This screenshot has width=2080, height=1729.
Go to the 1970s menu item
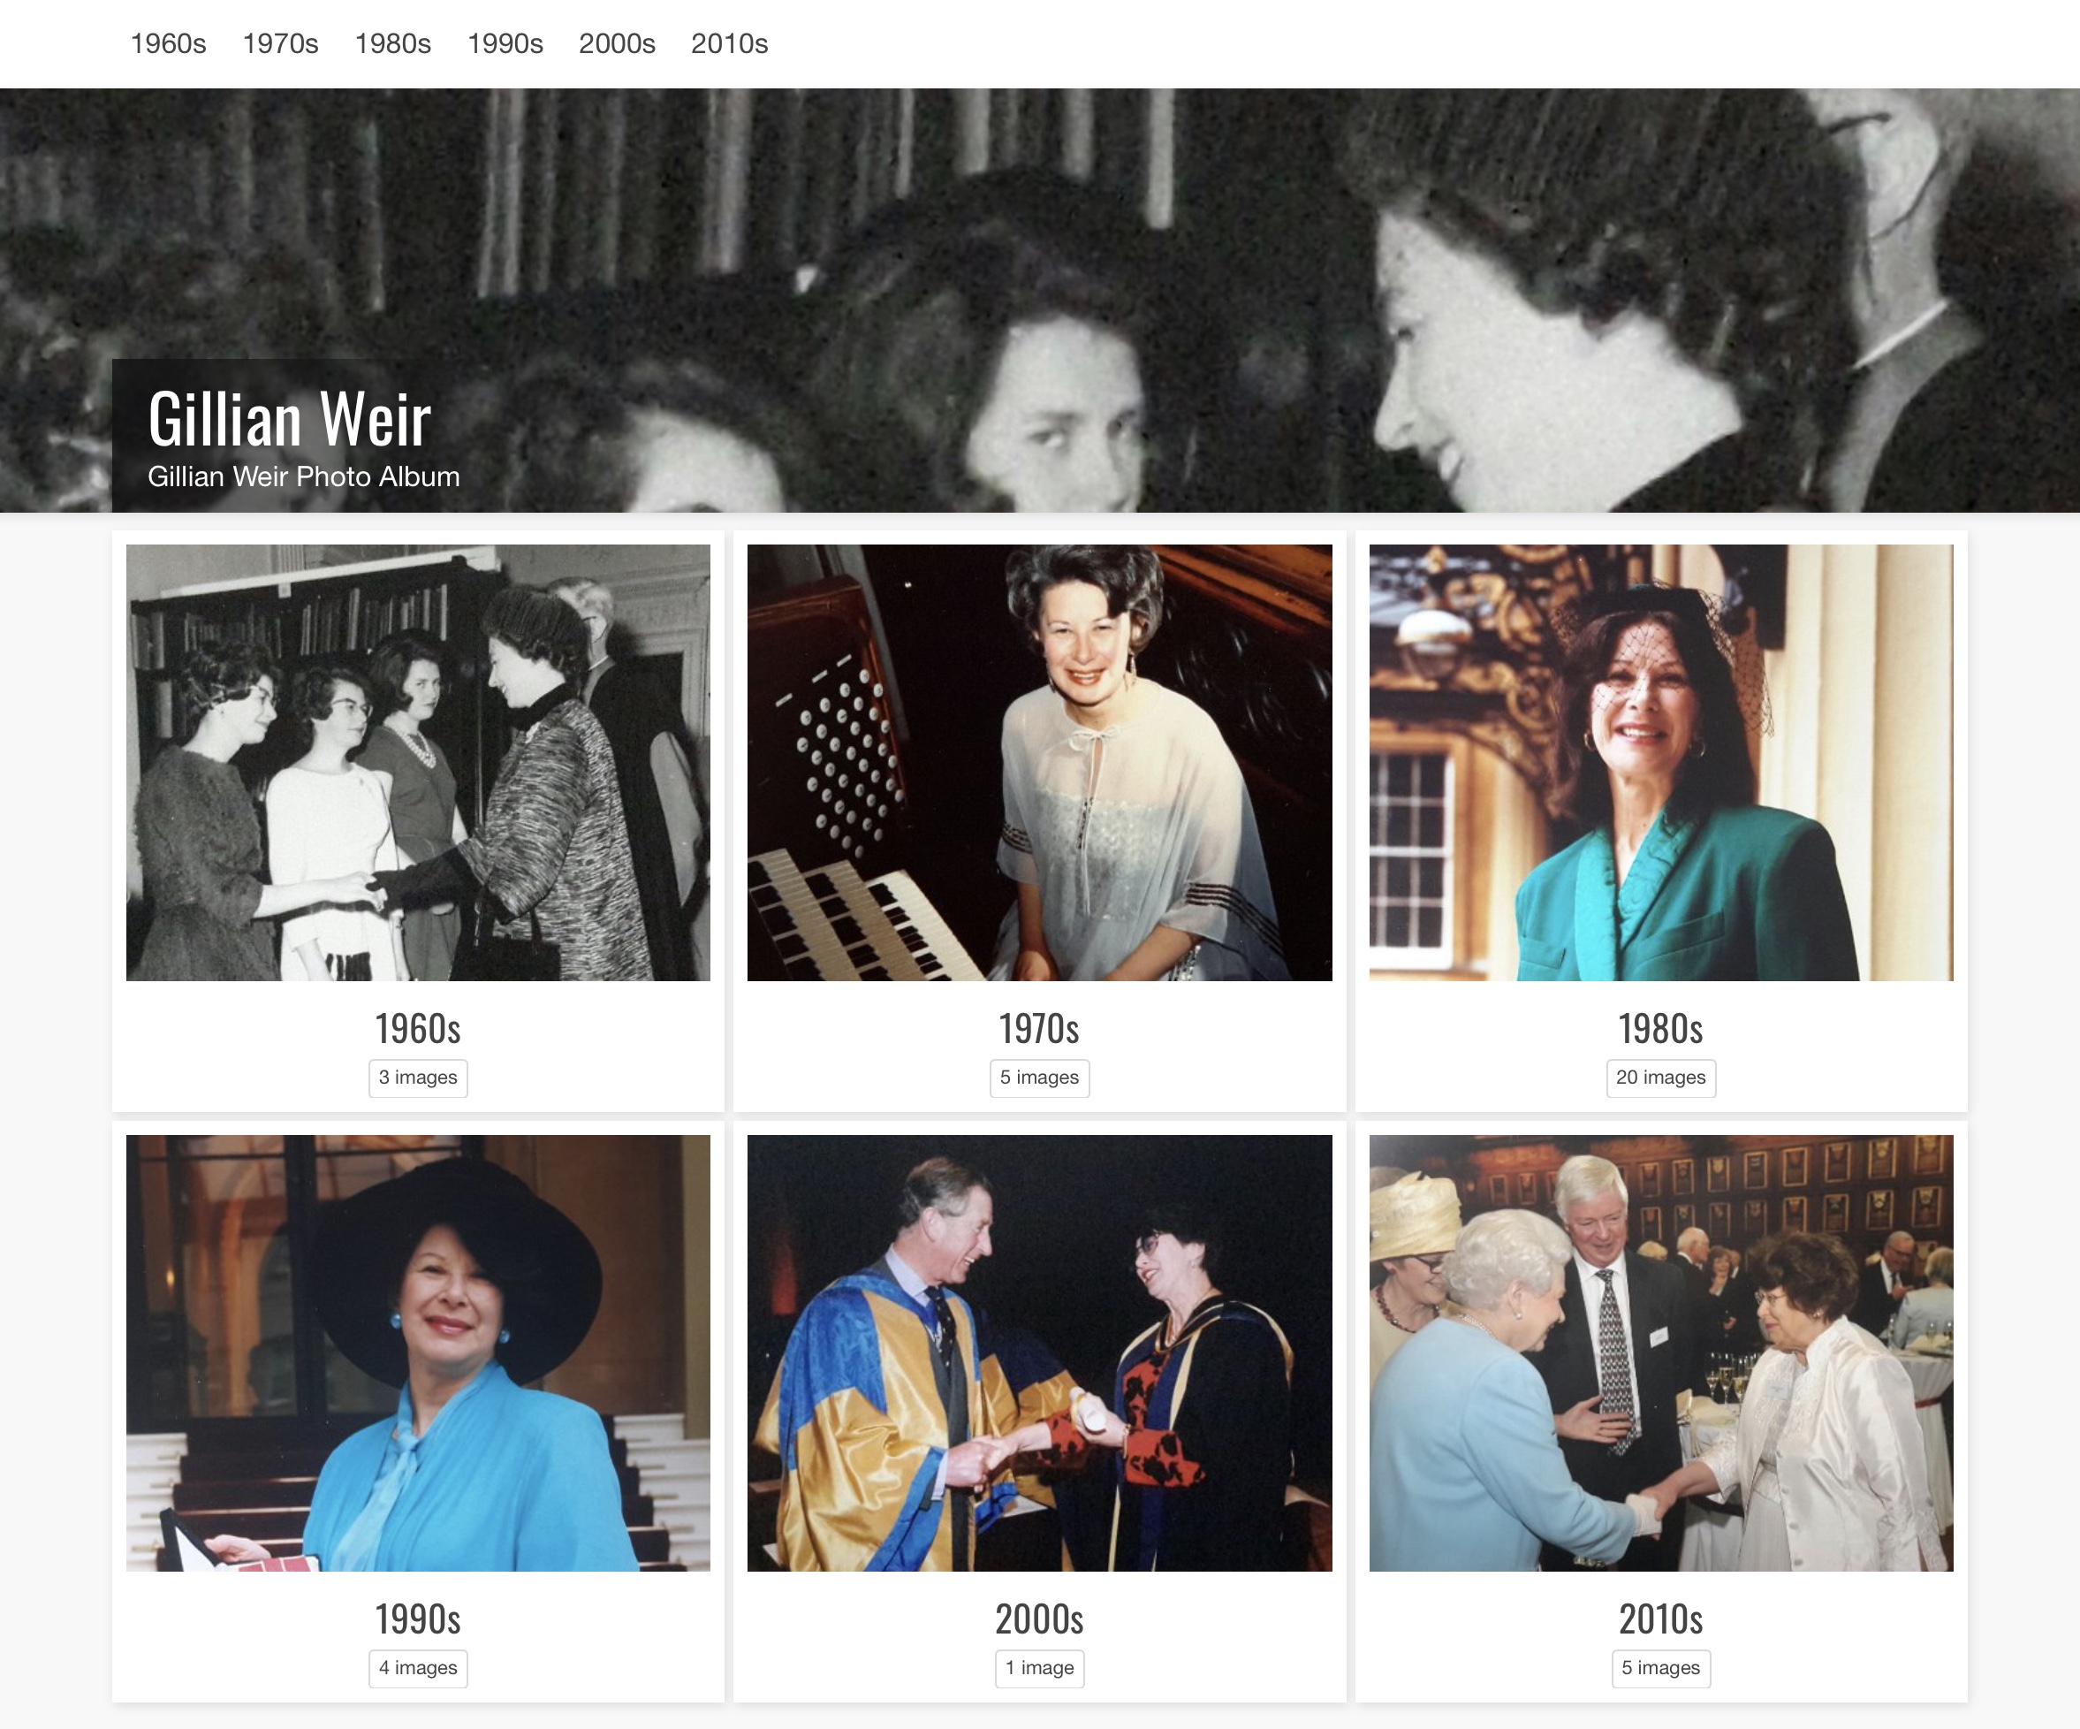(x=280, y=43)
